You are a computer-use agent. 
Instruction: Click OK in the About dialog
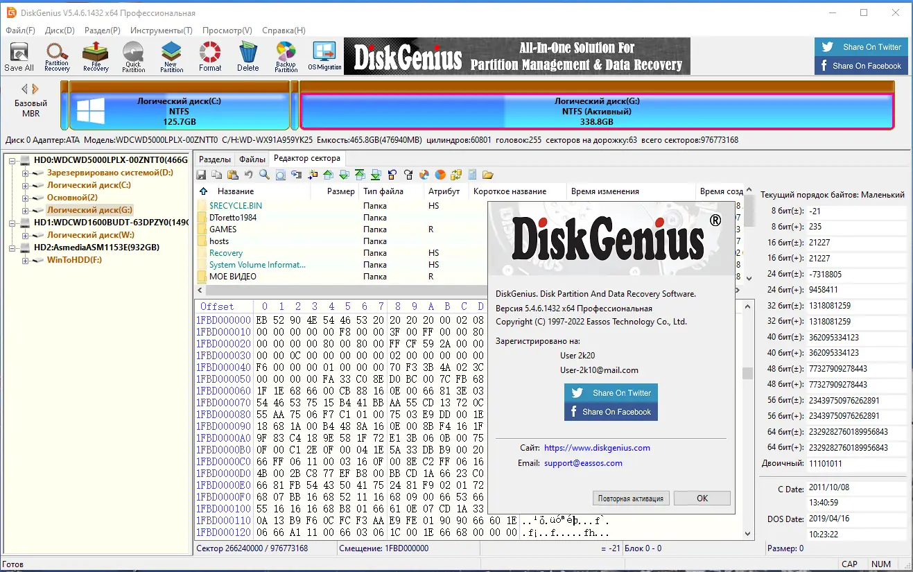pos(702,498)
